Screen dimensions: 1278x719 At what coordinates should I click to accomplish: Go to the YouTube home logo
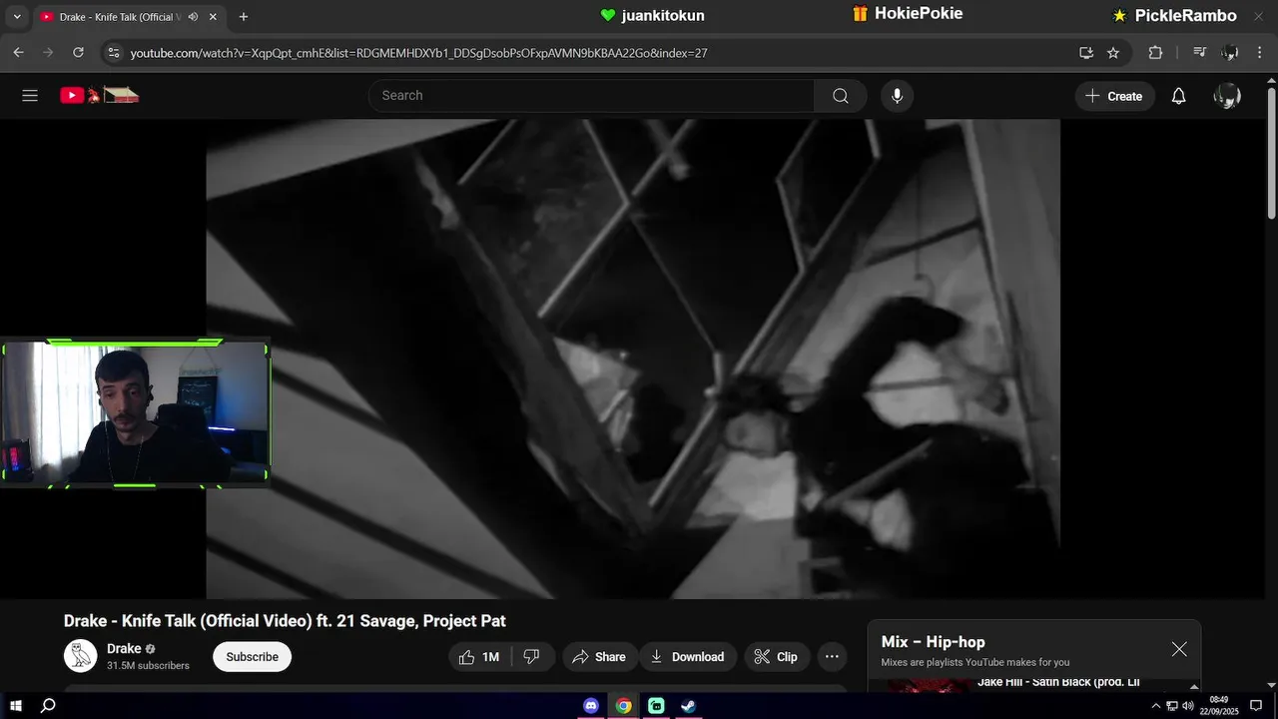coord(99,96)
